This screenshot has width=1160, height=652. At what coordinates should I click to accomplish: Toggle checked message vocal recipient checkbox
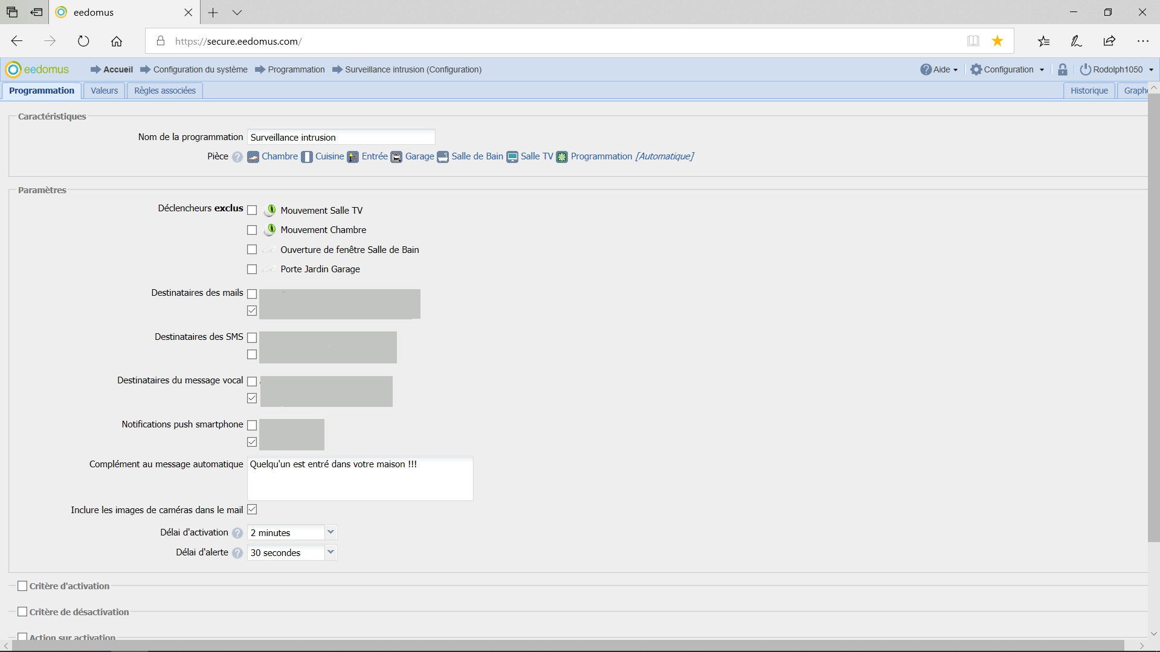(252, 398)
